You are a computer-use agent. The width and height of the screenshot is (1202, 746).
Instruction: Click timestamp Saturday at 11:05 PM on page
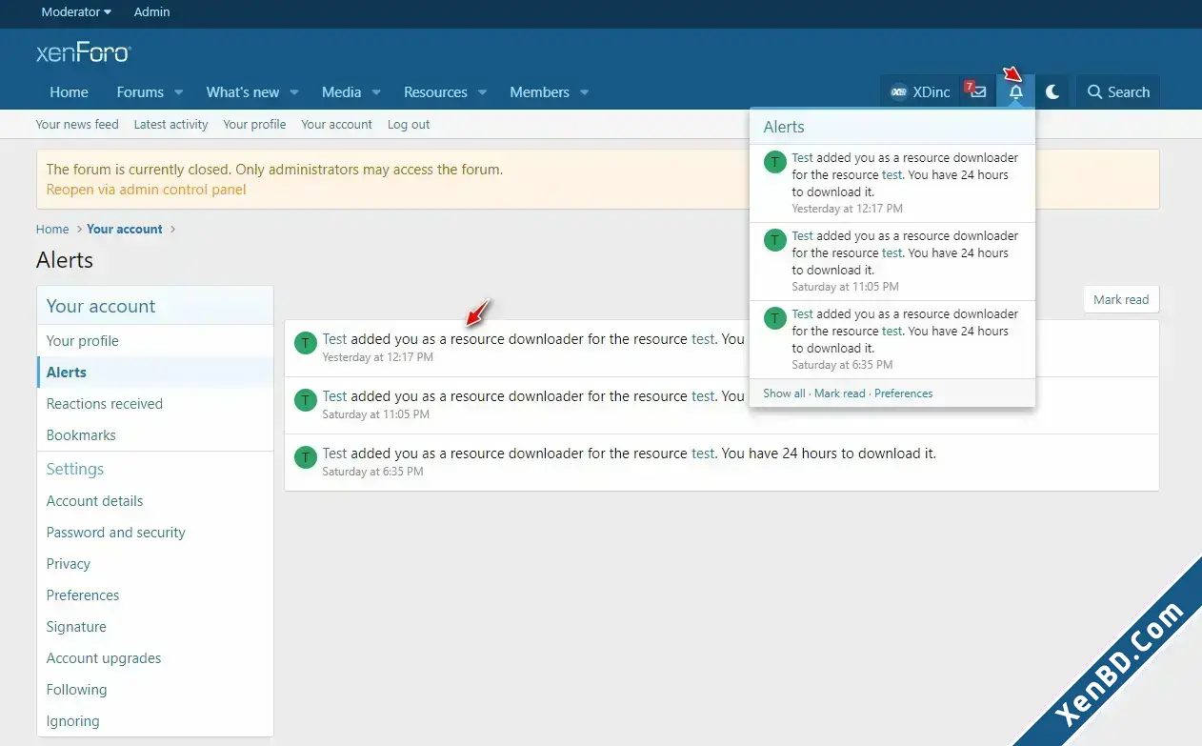[x=376, y=414]
